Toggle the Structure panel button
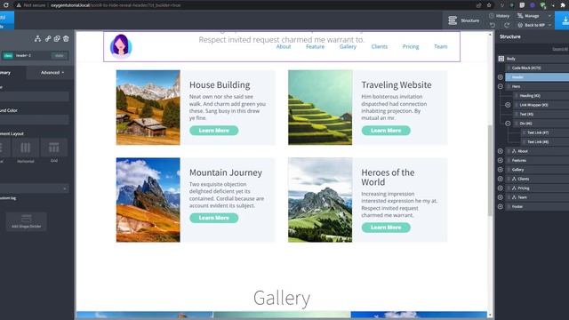Screen dimensions: 569x320 tap(463, 20)
